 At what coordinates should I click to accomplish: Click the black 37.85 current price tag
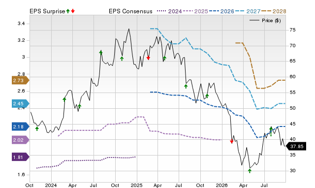coord(296,146)
